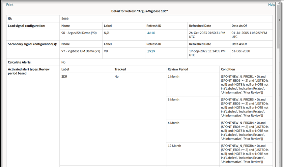Click data as of '01-Jul-2005 11:59:59 PM UTC'
Image resolution: width=284 pixels, height=167 pixels.
tap(249, 35)
